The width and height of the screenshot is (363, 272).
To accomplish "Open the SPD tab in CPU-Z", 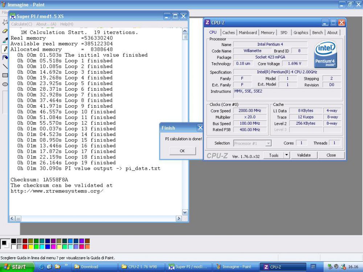I will click(x=284, y=32).
